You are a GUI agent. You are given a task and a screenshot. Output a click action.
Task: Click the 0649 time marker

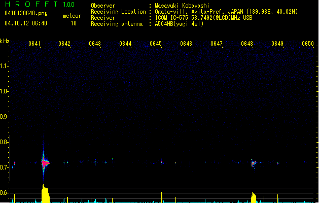point(277,44)
